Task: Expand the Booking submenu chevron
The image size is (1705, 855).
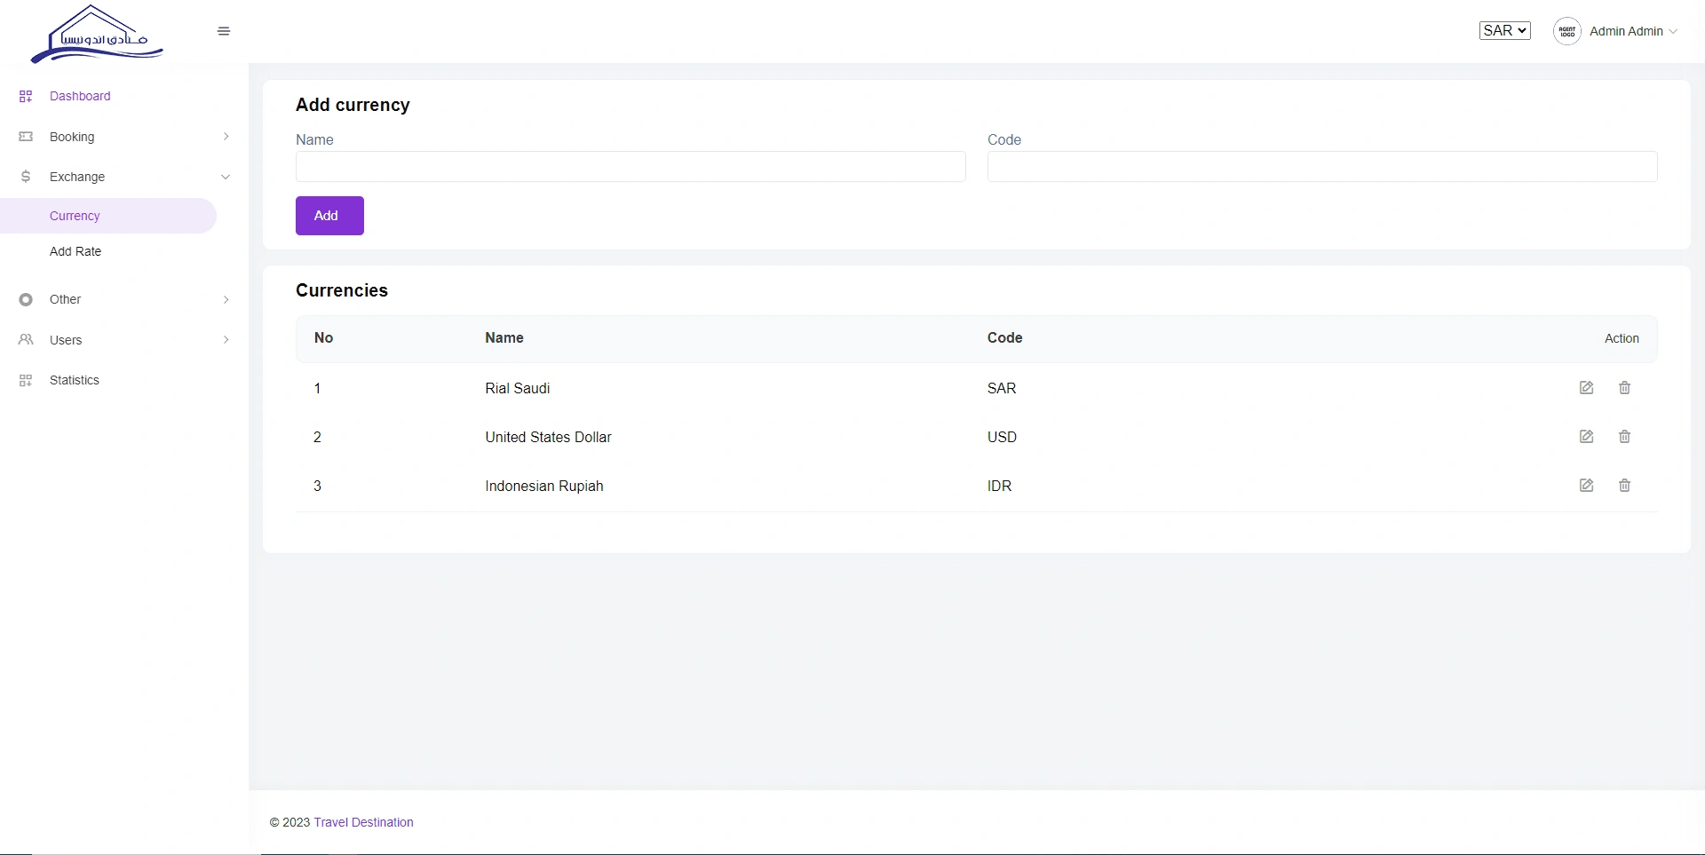Action: pyautogui.click(x=226, y=137)
